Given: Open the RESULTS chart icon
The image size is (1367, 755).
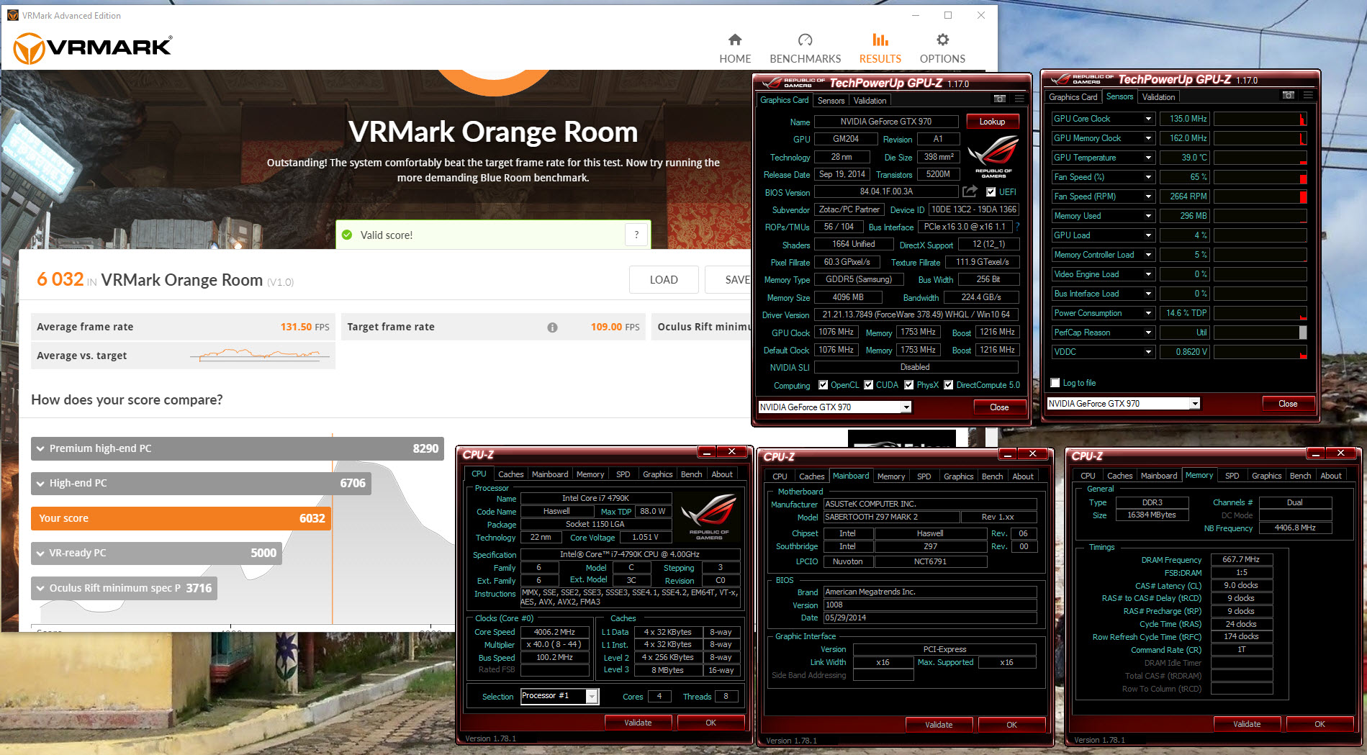Looking at the screenshot, I should tap(880, 40).
